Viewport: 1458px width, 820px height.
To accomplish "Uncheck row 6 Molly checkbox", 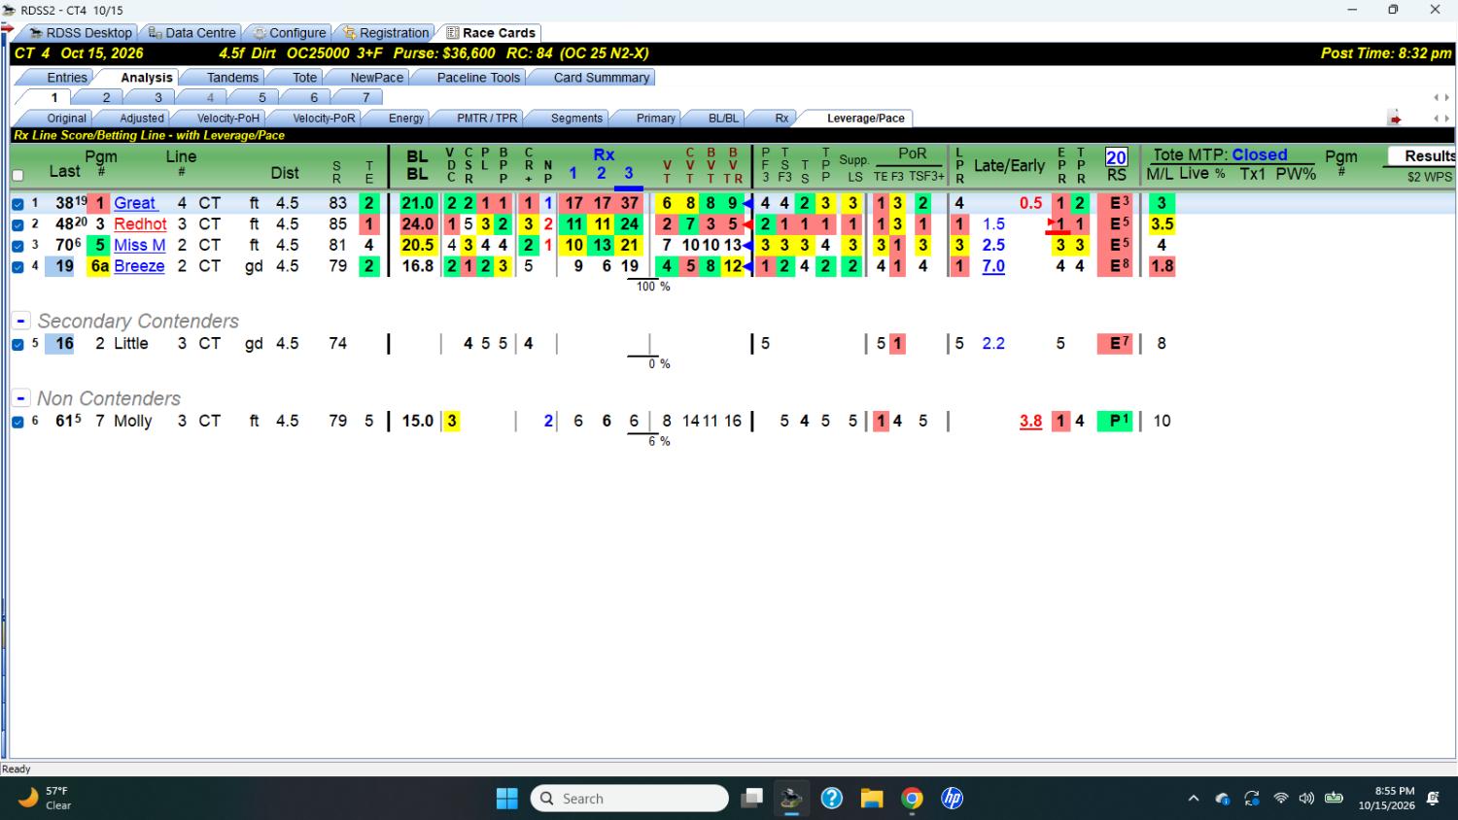I will [x=17, y=422].
